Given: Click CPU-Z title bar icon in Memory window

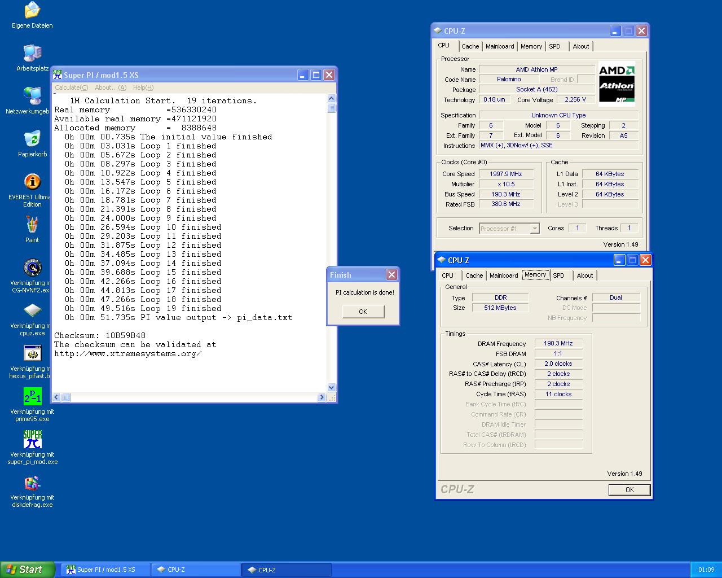Looking at the screenshot, I should 442,260.
